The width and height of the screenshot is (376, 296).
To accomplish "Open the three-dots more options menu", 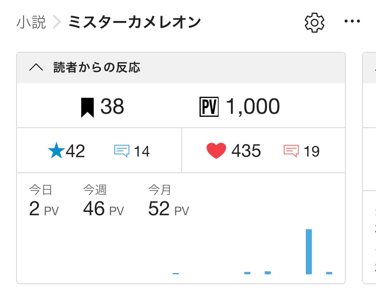I will click(x=353, y=22).
